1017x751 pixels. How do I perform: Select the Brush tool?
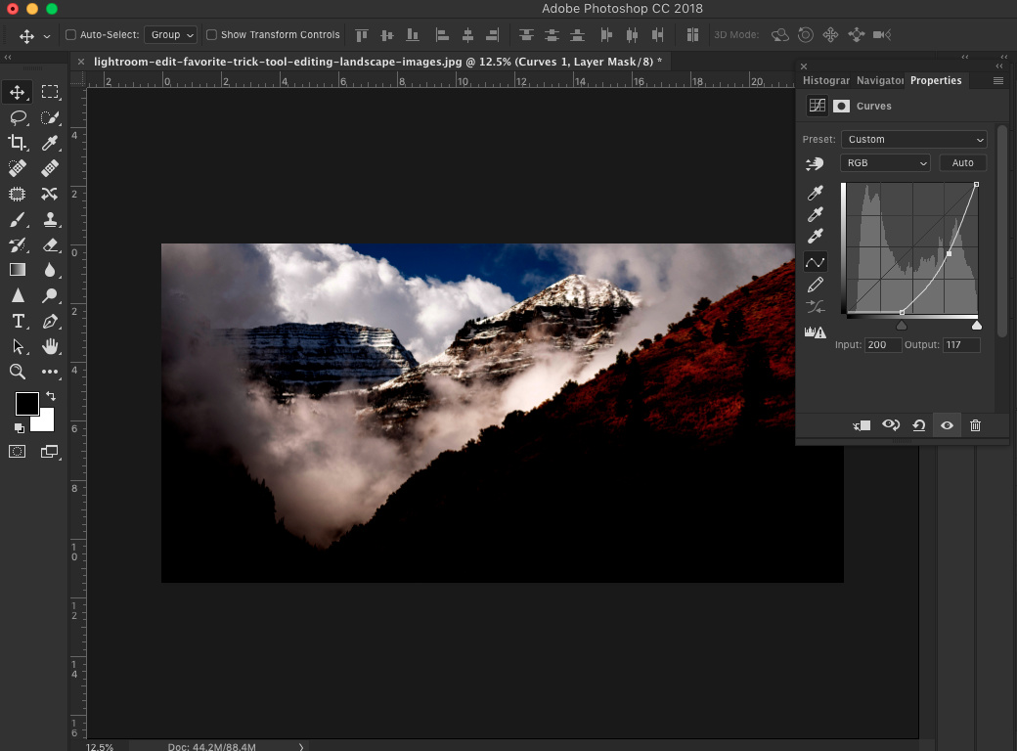[x=18, y=219]
